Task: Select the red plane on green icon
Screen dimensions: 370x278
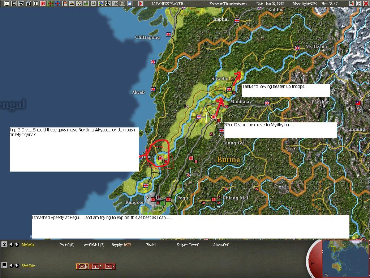Action: point(50,4)
